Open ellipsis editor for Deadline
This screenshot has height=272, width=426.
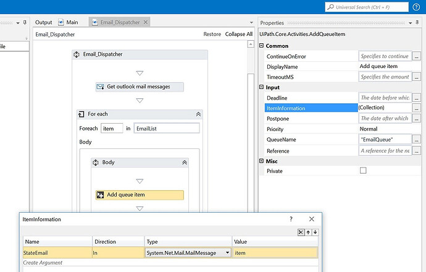[x=417, y=98]
